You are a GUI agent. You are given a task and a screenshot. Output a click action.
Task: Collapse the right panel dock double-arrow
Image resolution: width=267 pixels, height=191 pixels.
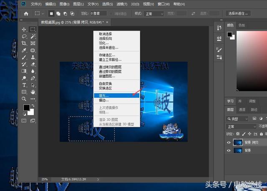[221, 20]
